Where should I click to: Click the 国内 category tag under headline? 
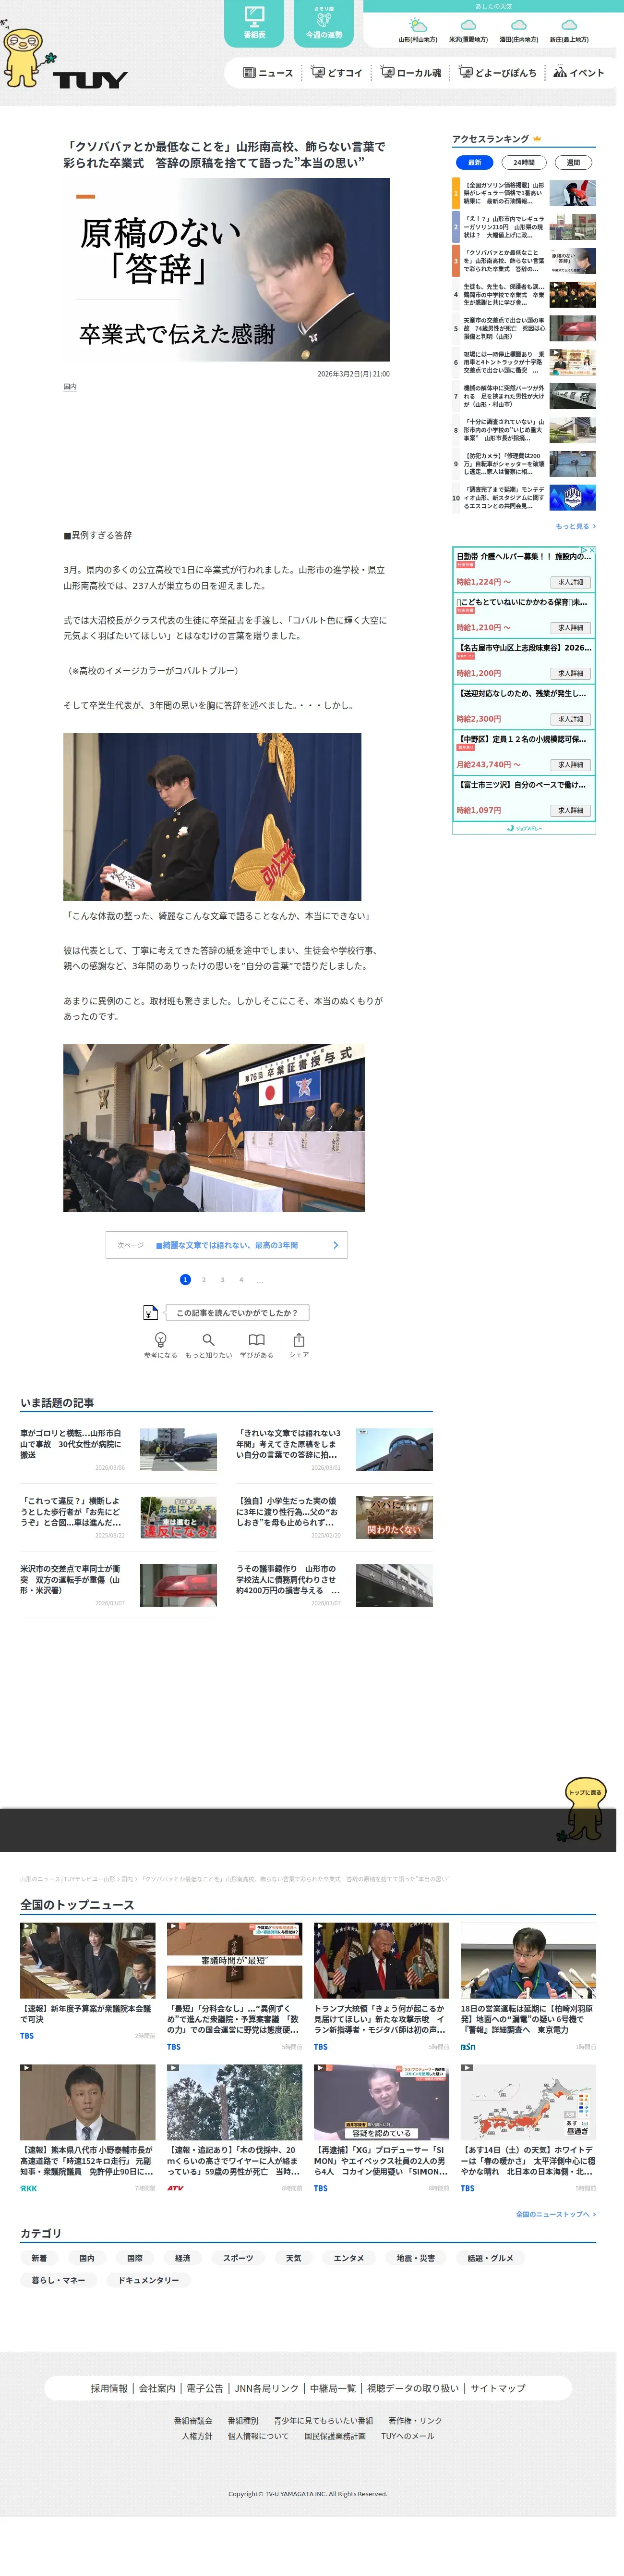click(x=70, y=387)
